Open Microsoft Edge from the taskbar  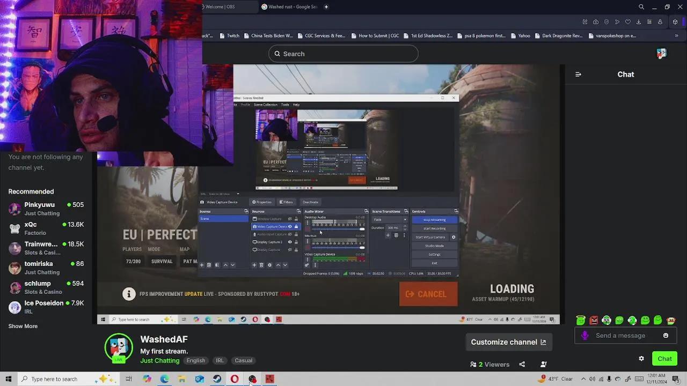pos(164,379)
